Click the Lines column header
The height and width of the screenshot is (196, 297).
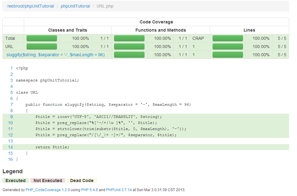point(249,30)
